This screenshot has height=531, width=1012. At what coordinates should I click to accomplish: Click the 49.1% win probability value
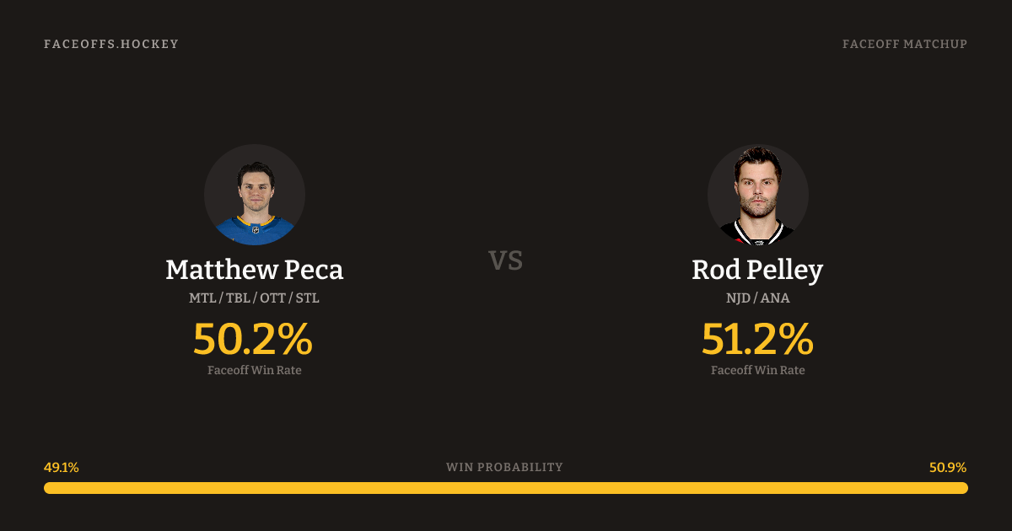(62, 468)
